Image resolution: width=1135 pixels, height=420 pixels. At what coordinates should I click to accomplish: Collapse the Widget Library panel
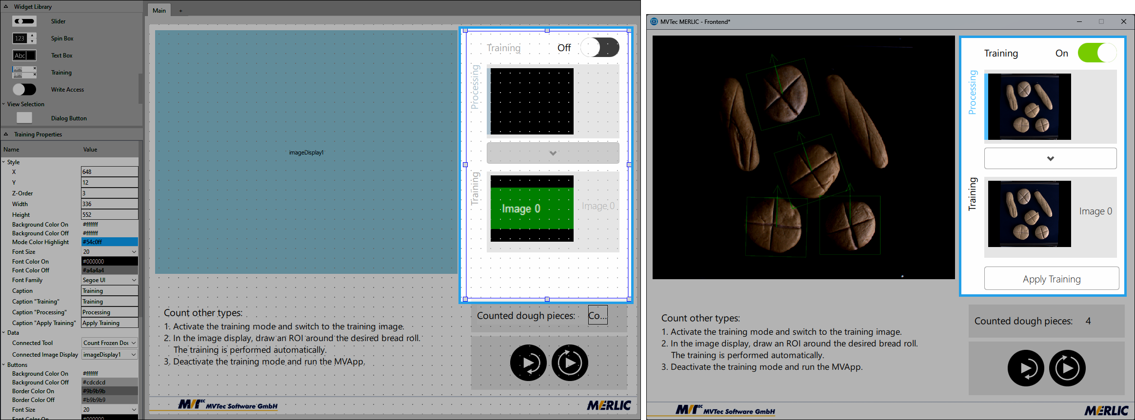[6, 7]
